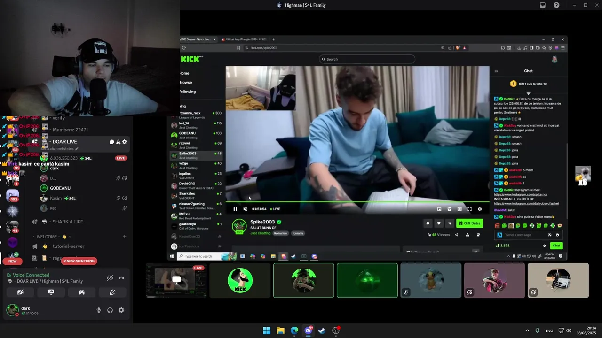Follow Spike2003 with the heart icon
Image resolution: width=602 pixels, height=338 pixels.
pyautogui.click(x=439, y=223)
